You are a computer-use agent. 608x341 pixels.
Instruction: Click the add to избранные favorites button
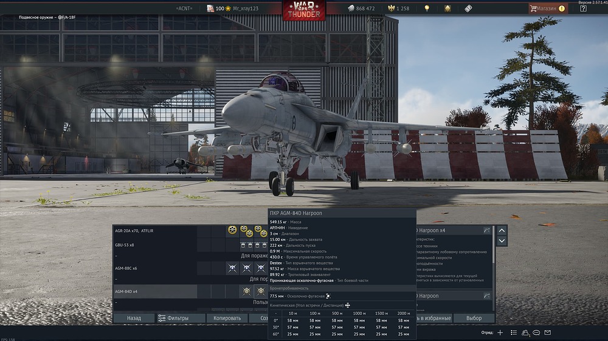pos(434,318)
